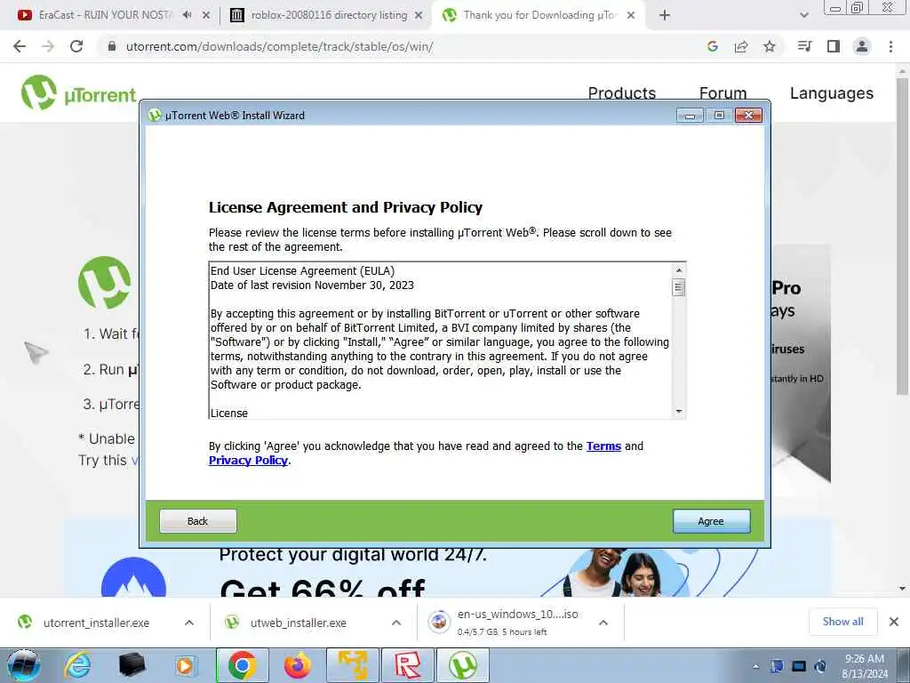
Task: Click the network tray icon
Action: pos(799,667)
